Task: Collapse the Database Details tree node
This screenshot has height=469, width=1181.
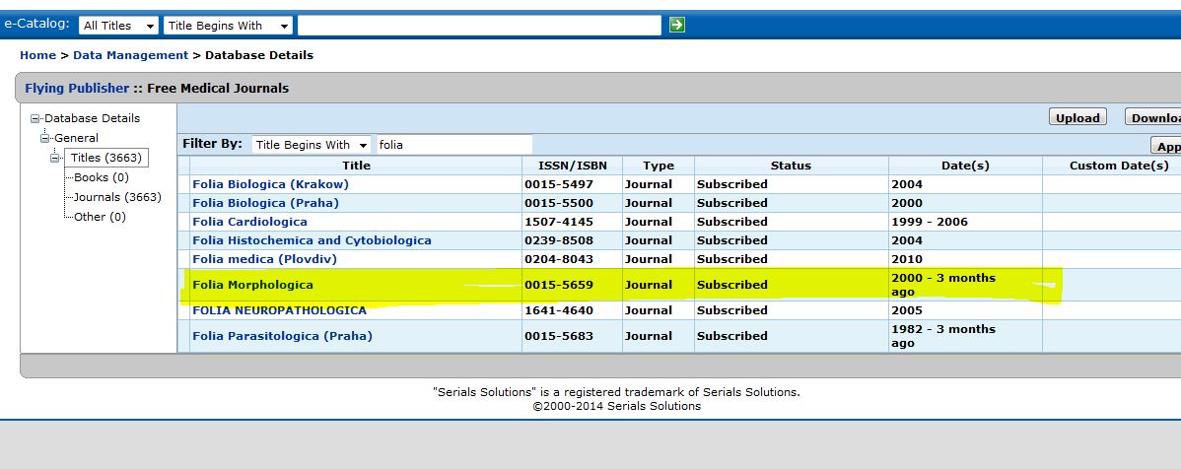Action: [x=35, y=119]
